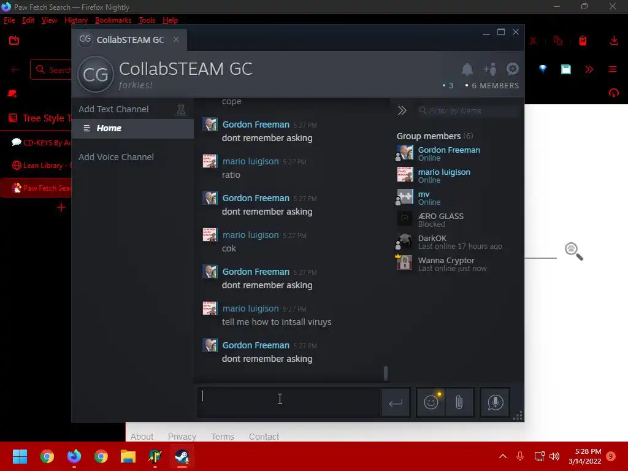Screen dimensions: 628x471
Task: Click the chat scrollbar thumb
Action: (x=386, y=373)
